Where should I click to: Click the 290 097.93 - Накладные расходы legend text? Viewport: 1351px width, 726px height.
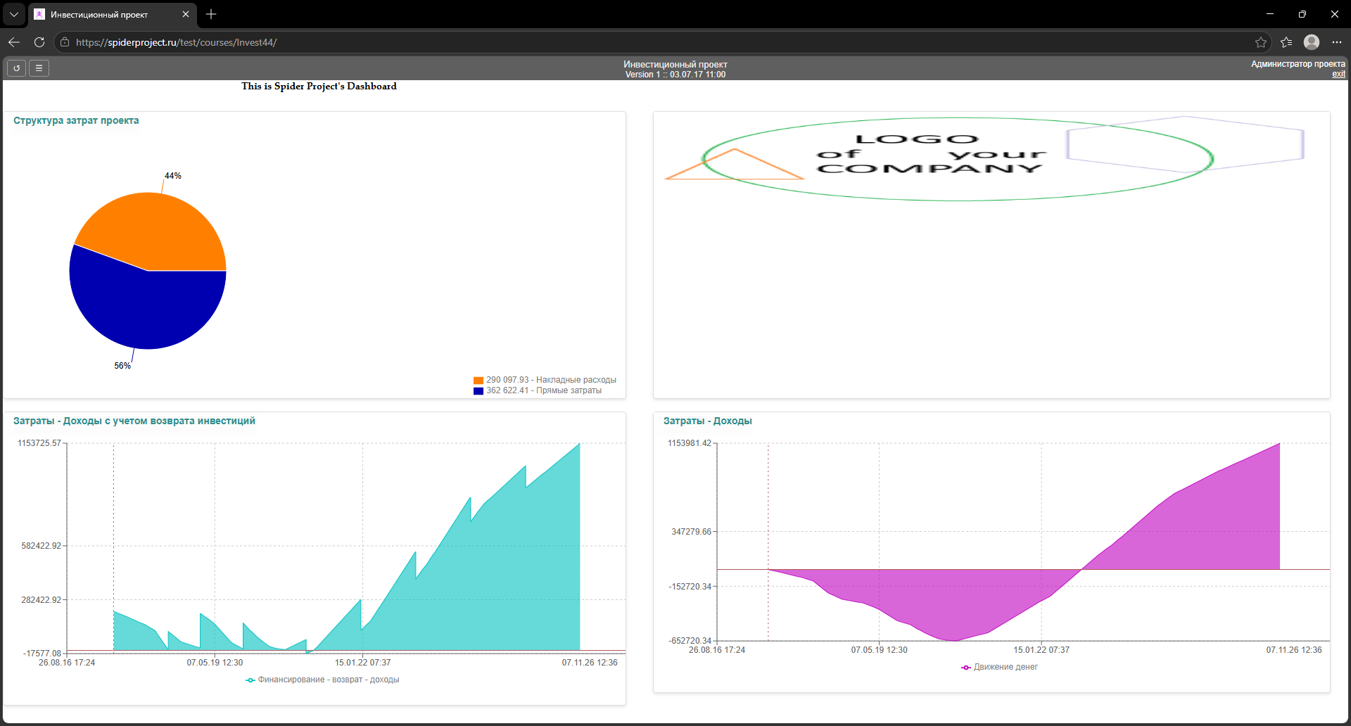point(551,380)
